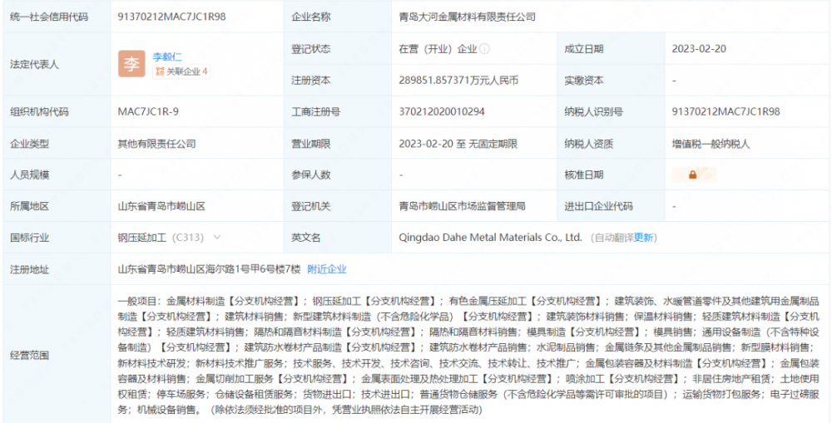Select registration authority 青岛市崂山区市场监督管理局

462,206
